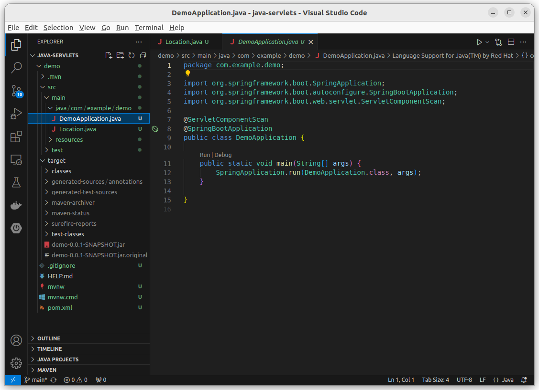
Task: Expand the MAVEN panel
Action: [x=88, y=370]
